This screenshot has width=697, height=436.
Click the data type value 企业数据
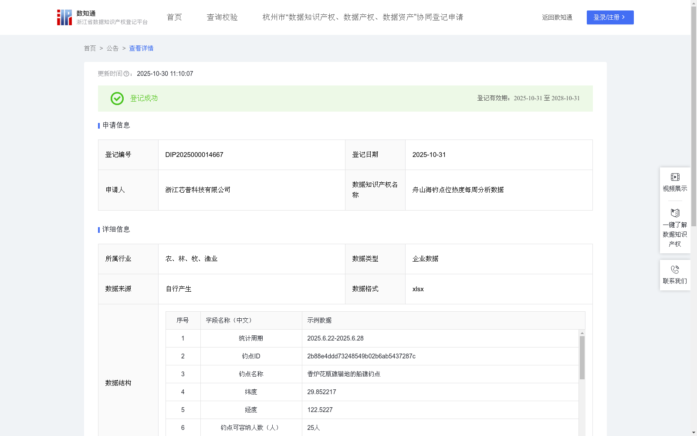pos(425,259)
